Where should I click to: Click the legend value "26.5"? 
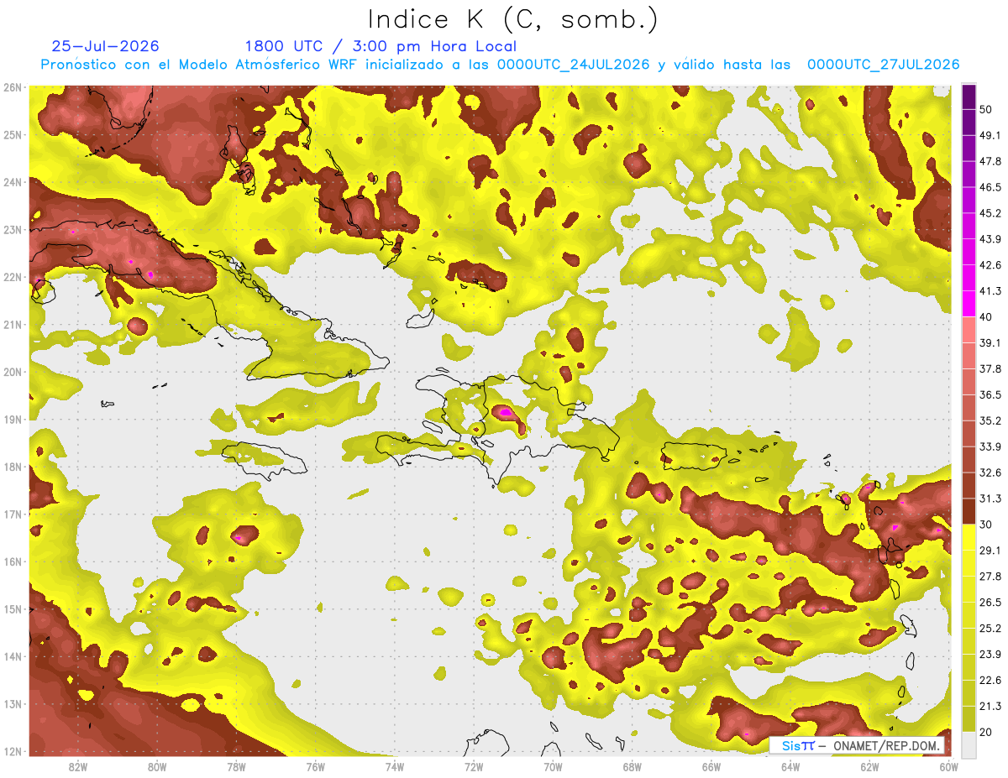click(x=990, y=602)
